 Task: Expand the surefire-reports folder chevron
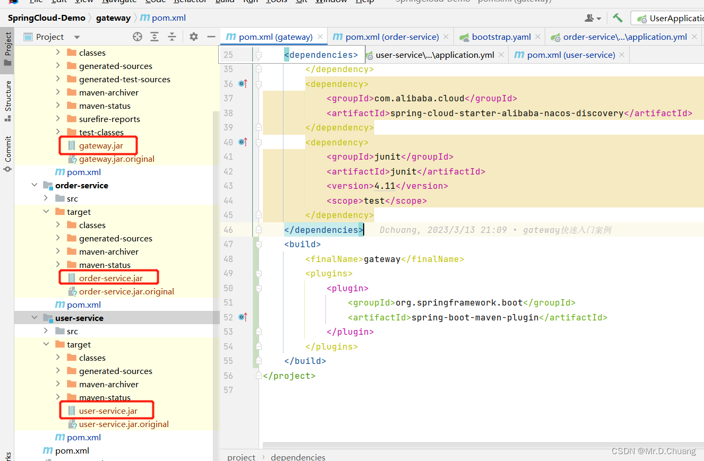pos(58,119)
